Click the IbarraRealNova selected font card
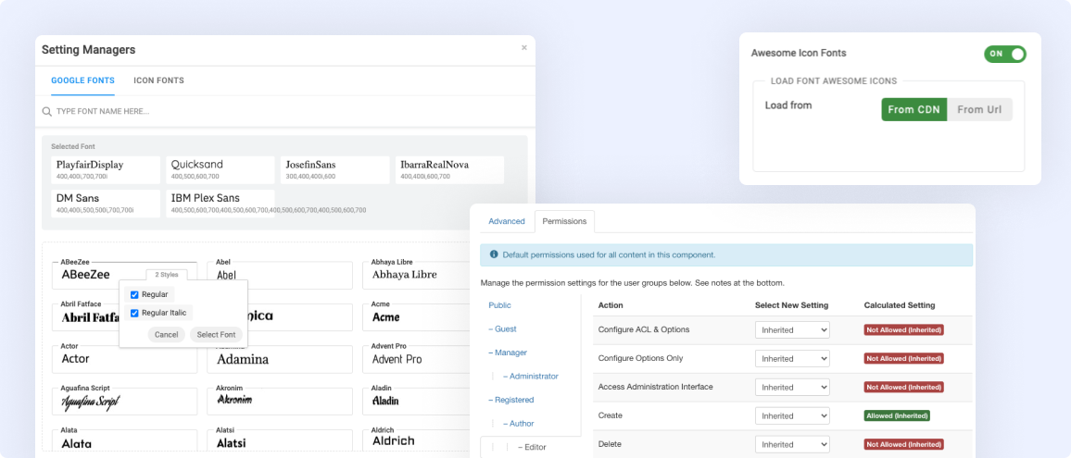Screen dimensions: 1071x458 point(449,170)
